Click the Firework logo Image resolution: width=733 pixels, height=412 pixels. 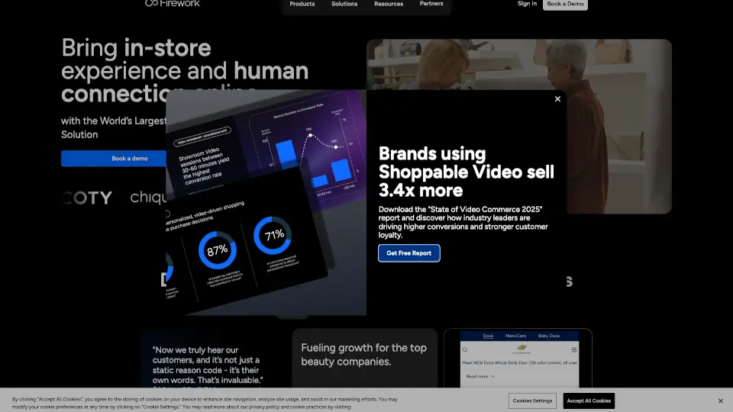(172, 4)
